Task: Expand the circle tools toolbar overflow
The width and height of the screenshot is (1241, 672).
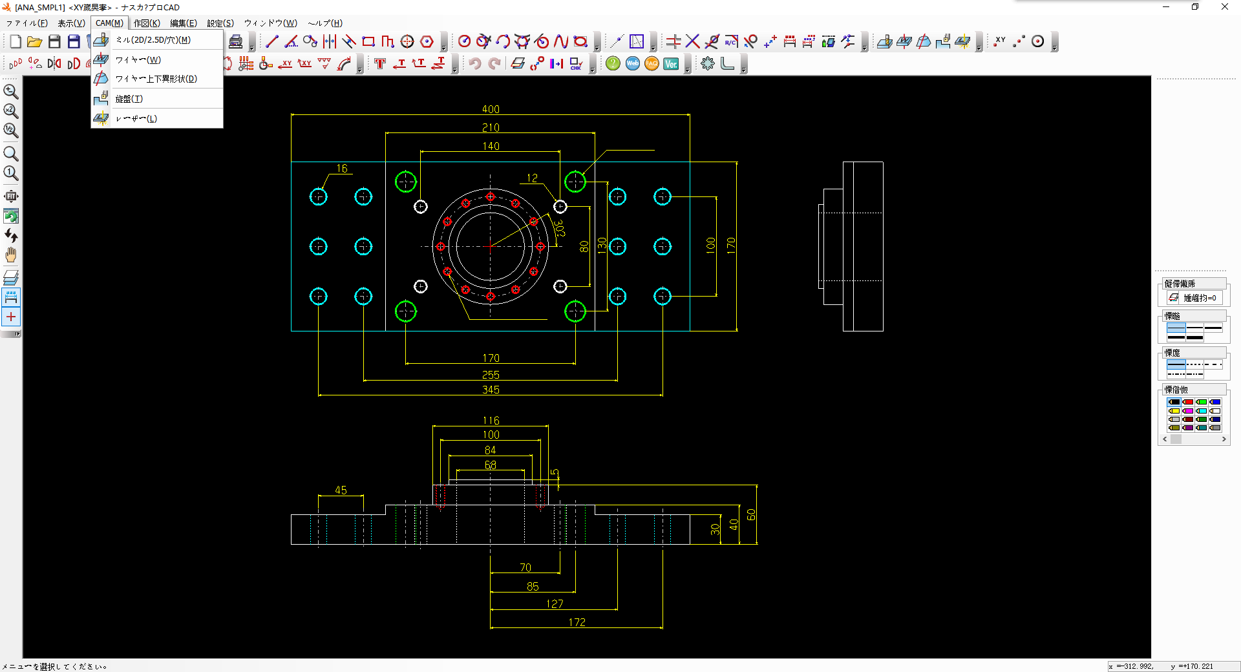Action: click(x=597, y=43)
